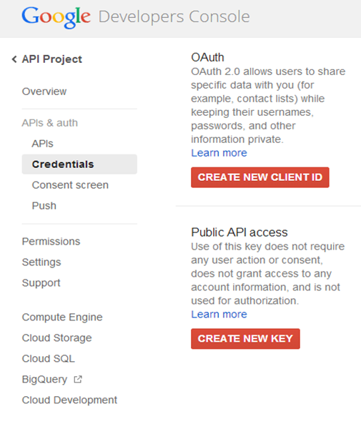Image resolution: width=361 pixels, height=424 pixels.
Task: Click Learn more under OAuth
Action: coord(219,153)
